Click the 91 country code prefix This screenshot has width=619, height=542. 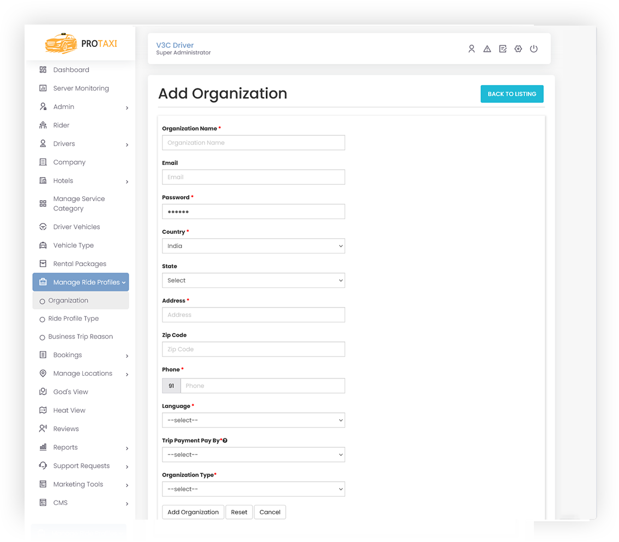coord(171,386)
